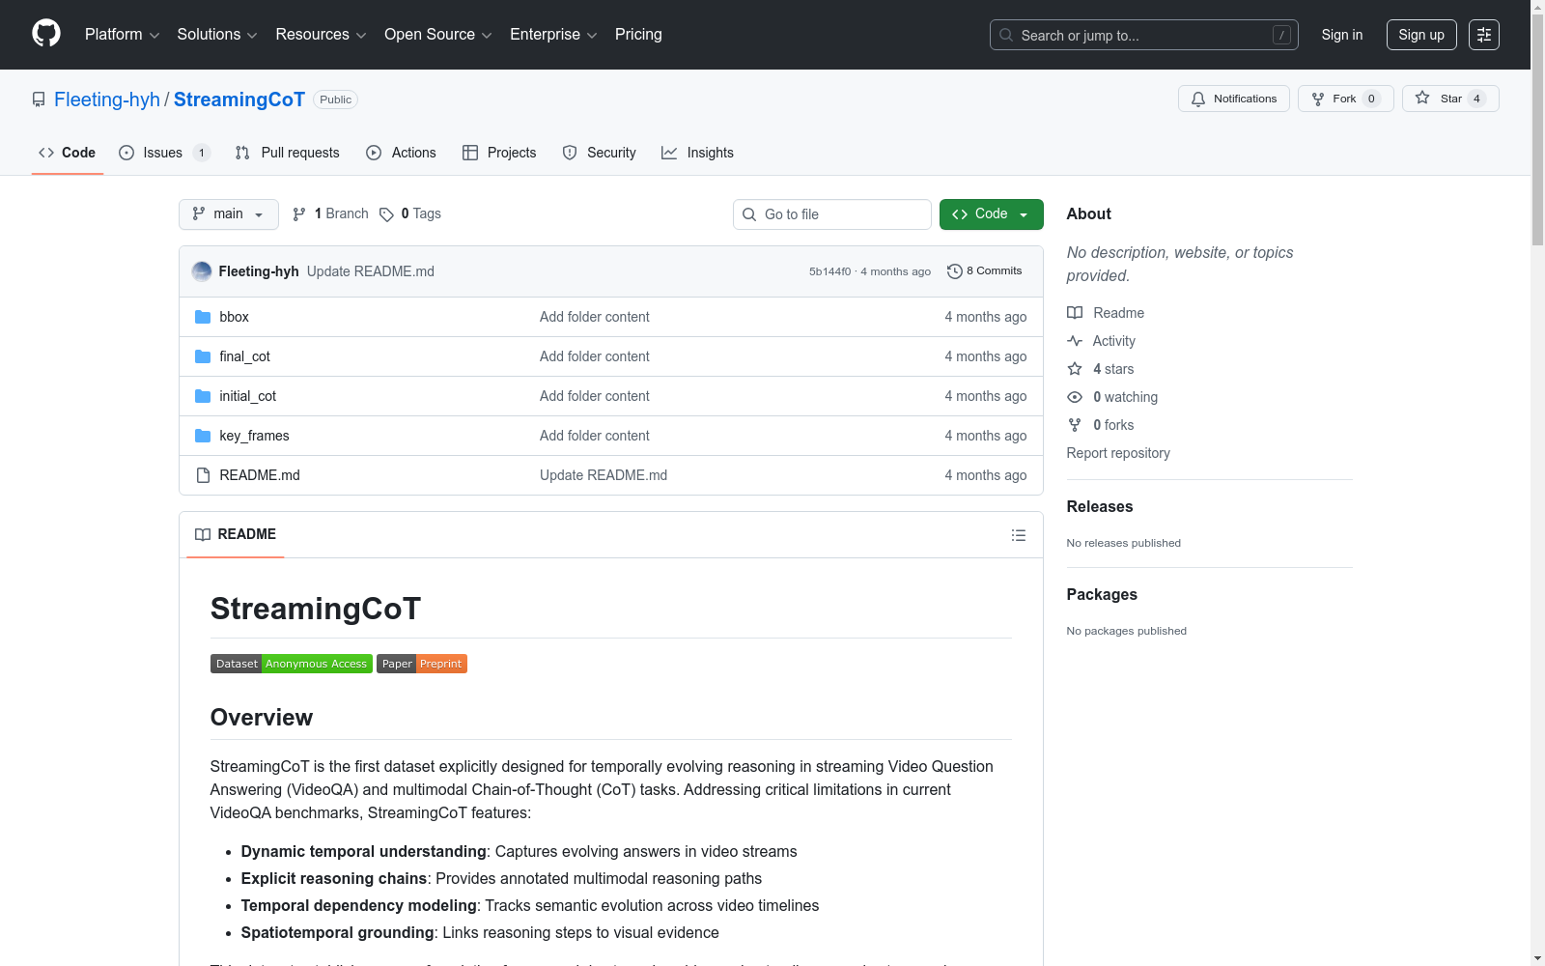The image size is (1545, 966).
Task: Click the book icon on README tab
Action: 203,535
